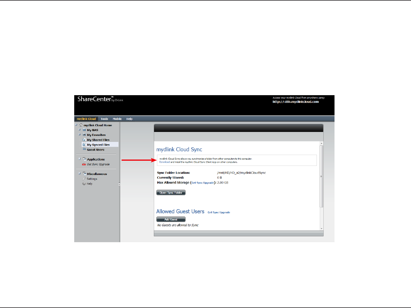
Task: Click the Download link for Sync Client
Action: tap(164, 162)
